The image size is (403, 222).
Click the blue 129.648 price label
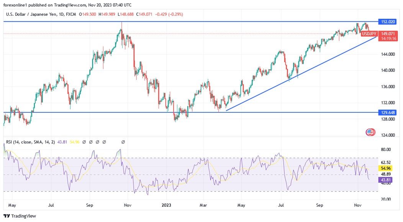coord(388,112)
